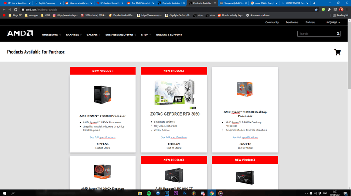Click Ryzen 9 3950X product image
Viewport: 351px width, 196px height.
click(245, 89)
